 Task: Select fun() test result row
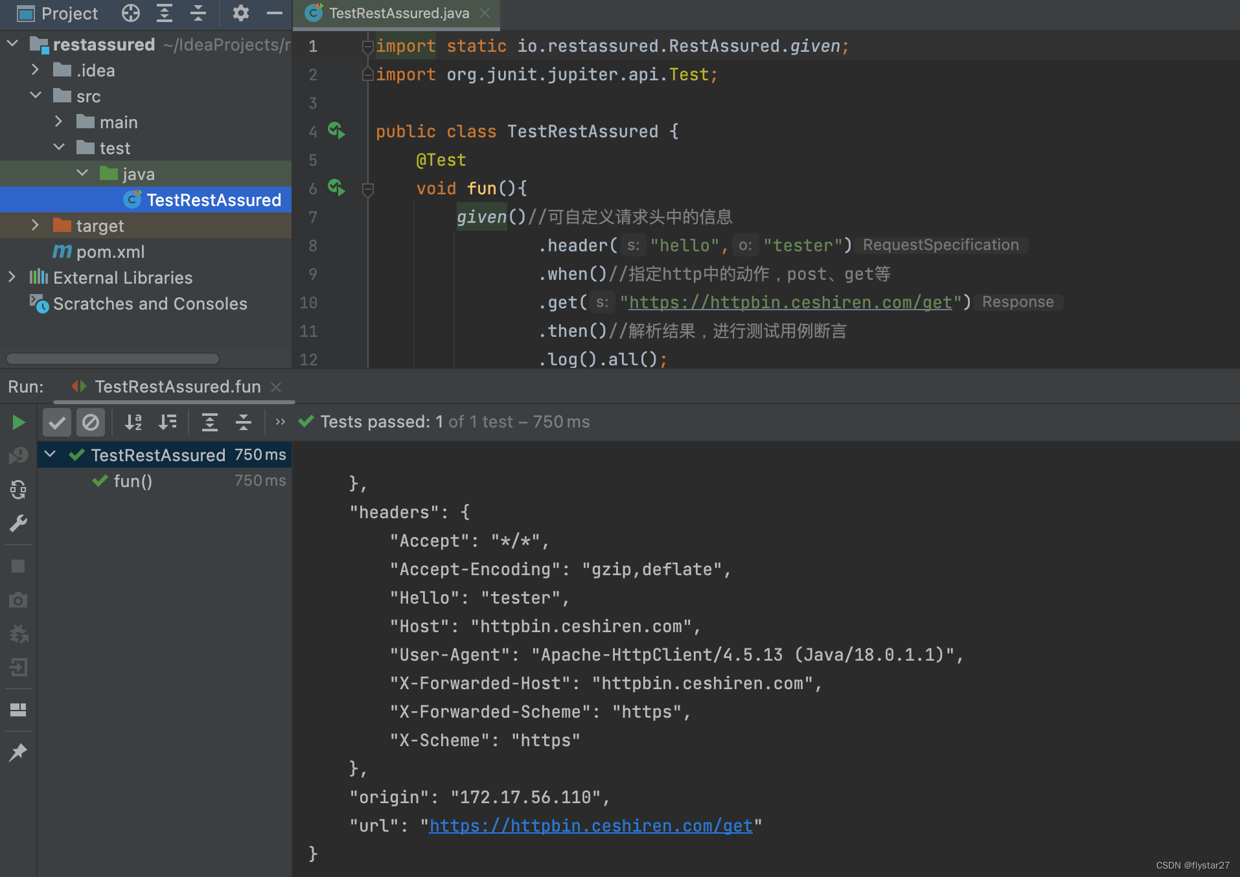[x=165, y=481]
